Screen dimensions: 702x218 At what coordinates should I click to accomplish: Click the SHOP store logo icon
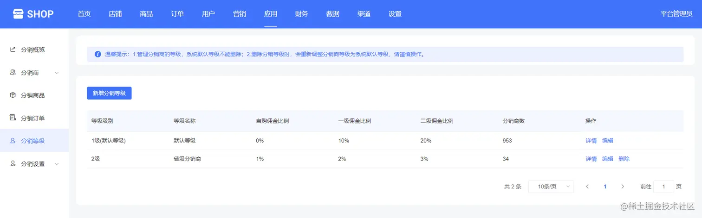(18, 14)
